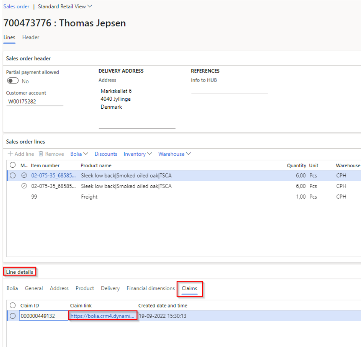Open the Bolia toolbar dropdown menu
361x347 pixels.
tap(79, 154)
